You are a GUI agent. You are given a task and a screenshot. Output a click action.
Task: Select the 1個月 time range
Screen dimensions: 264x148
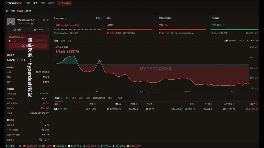tap(252, 41)
